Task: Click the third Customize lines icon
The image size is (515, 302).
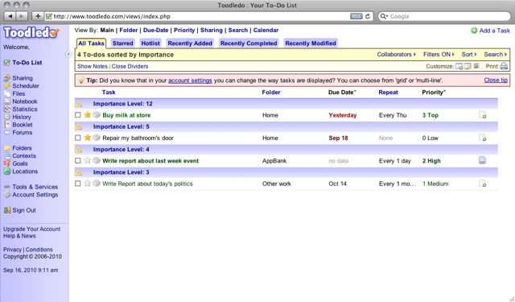Action: pyautogui.click(x=476, y=66)
